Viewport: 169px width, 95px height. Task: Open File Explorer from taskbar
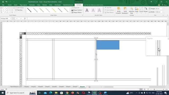[56, 93]
